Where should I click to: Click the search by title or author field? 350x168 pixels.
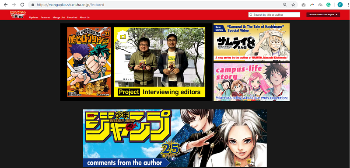[x=274, y=15]
